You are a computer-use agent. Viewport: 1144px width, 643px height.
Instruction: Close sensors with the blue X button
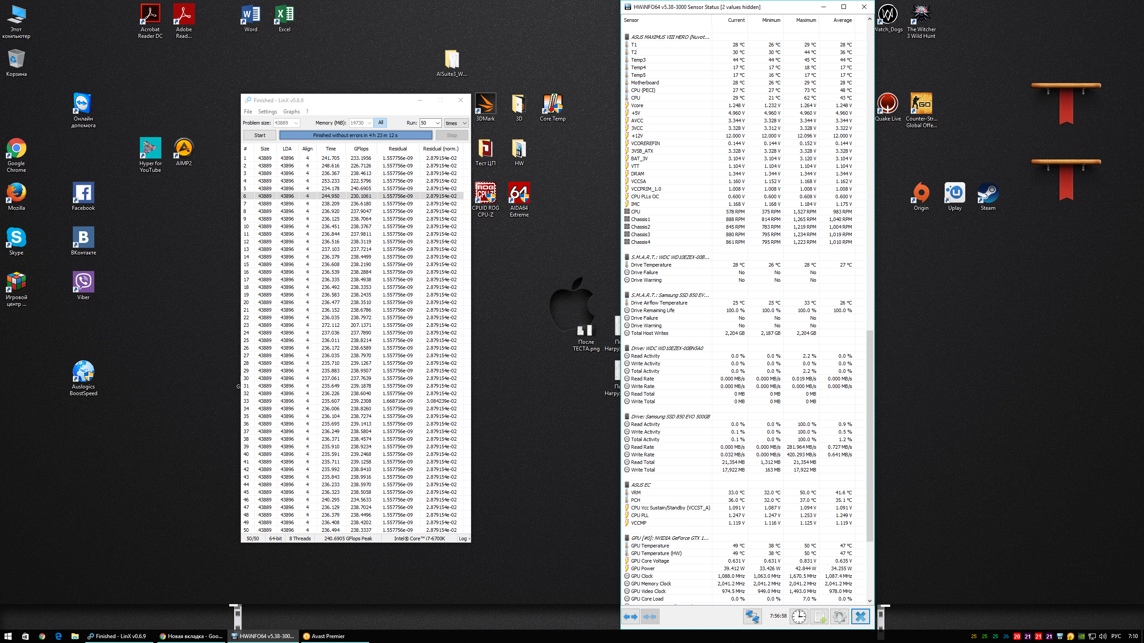(x=860, y=617)
